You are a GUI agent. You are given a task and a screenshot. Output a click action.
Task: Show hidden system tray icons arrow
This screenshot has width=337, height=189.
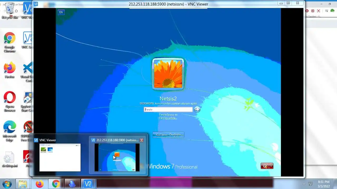tap(304, 184)
